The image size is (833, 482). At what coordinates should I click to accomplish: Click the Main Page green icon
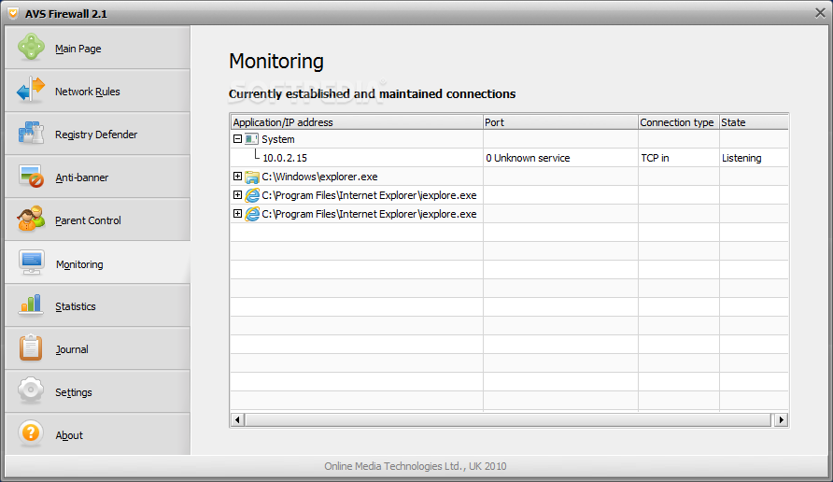[x=32, y=48]
